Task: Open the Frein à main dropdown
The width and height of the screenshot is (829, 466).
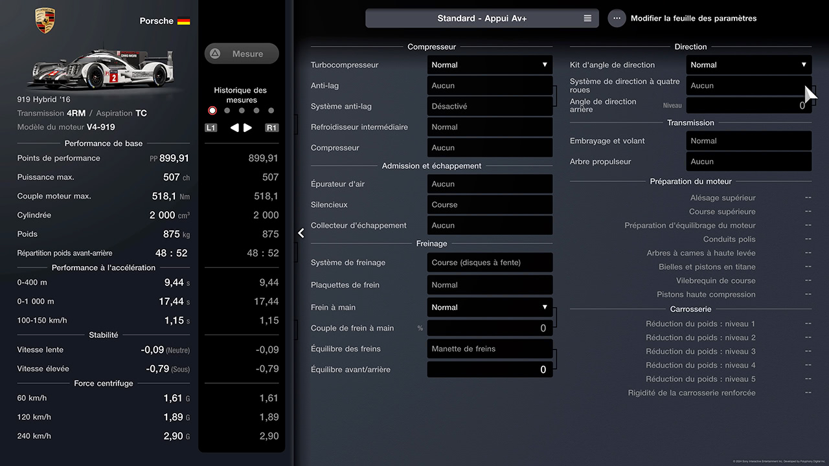Action: point(490,307)
